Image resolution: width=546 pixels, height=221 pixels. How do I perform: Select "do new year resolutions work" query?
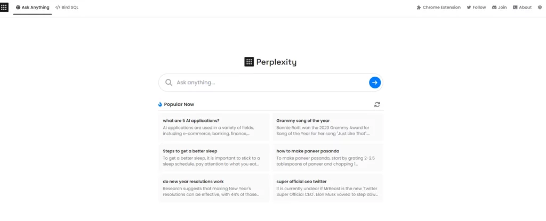pyautogui.click(x=214, y=188)
